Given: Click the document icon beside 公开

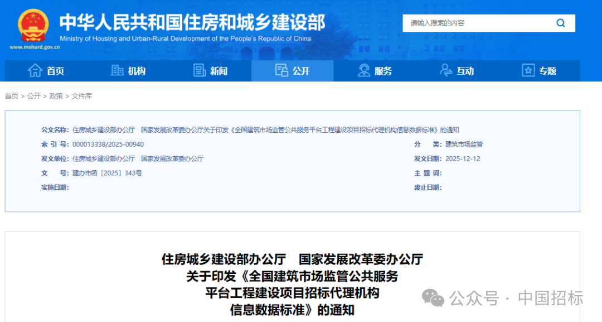Looking at the screenshot, I should (281, 70).
